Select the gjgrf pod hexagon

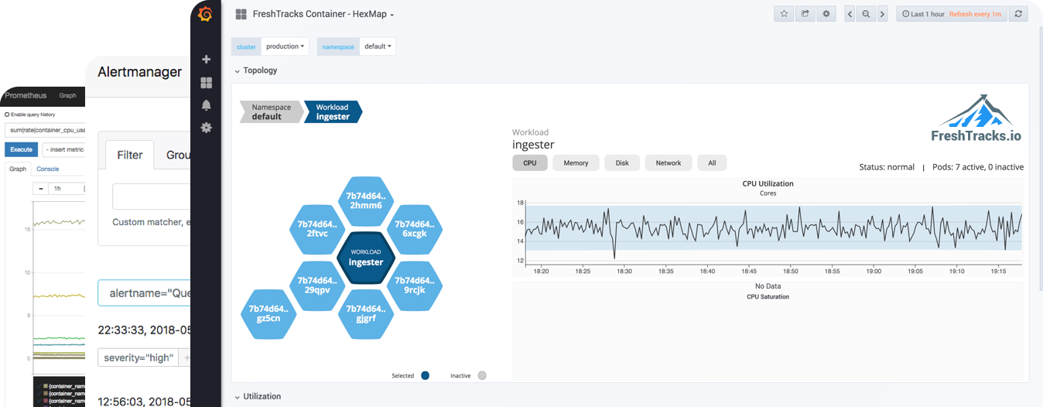click(x=365, y=313)
